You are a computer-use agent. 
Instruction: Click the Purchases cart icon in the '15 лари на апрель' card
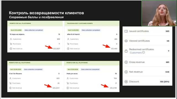pyautogui.click(x=11, y=44)
